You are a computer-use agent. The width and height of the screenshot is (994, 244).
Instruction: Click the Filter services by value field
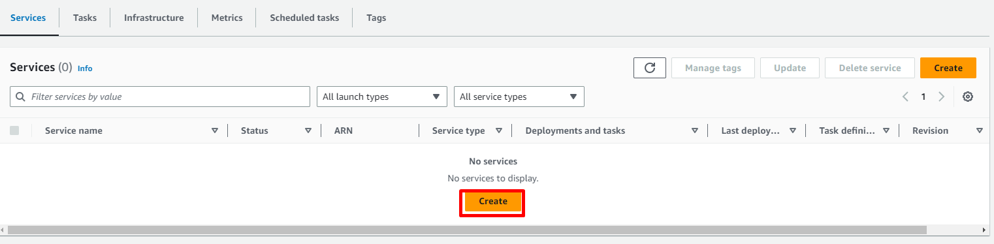coord(160,97)
